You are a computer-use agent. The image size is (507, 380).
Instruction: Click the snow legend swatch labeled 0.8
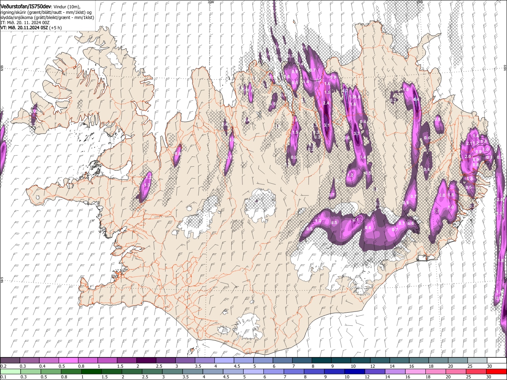click(x=88, y=361)
